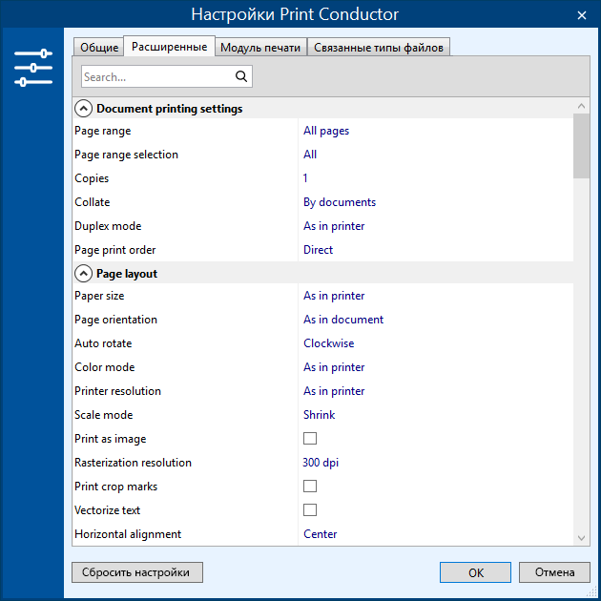Image resolution: width=601 pixels, height=601 pixels.
Task: Enable the Vectorize text checkbox
Action: (310, 509)
